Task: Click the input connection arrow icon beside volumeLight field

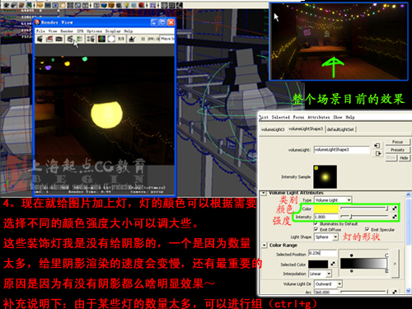Action: 377,145
